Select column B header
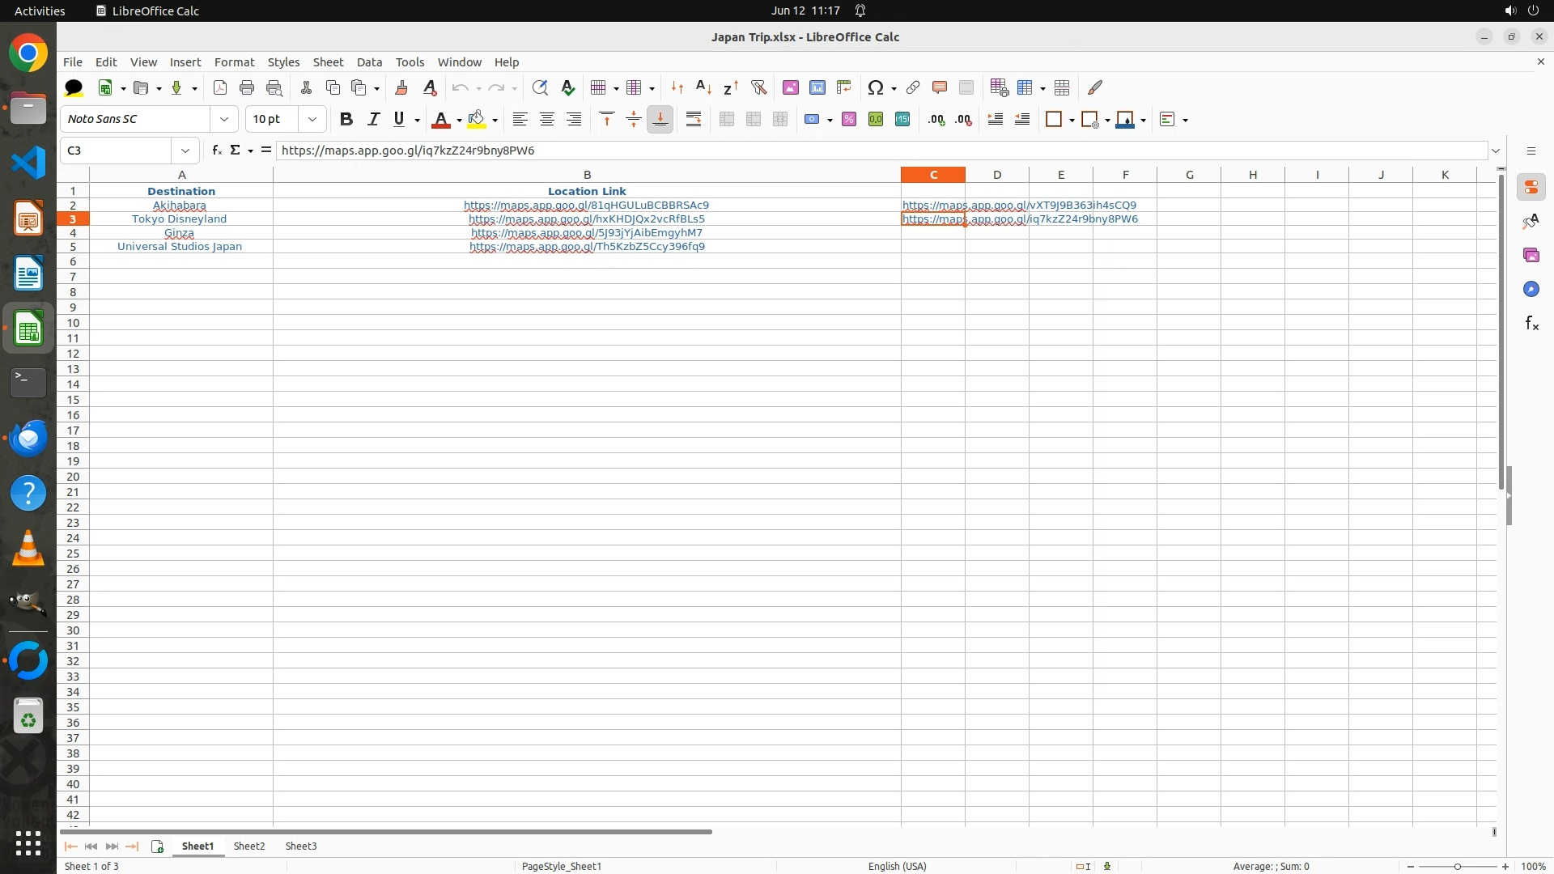Image resolution: width=1554 pixels, height=874 pixels. tap(587, 175)
